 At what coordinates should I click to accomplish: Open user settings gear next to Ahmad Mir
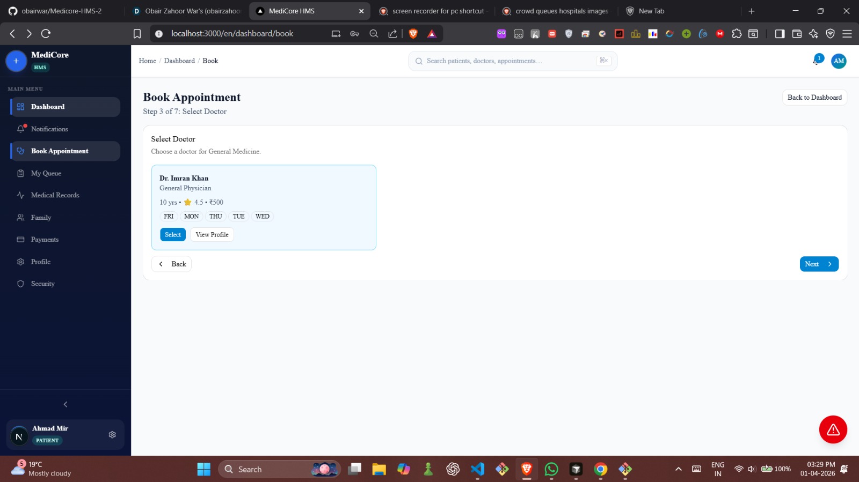click(x=112, y=435)
